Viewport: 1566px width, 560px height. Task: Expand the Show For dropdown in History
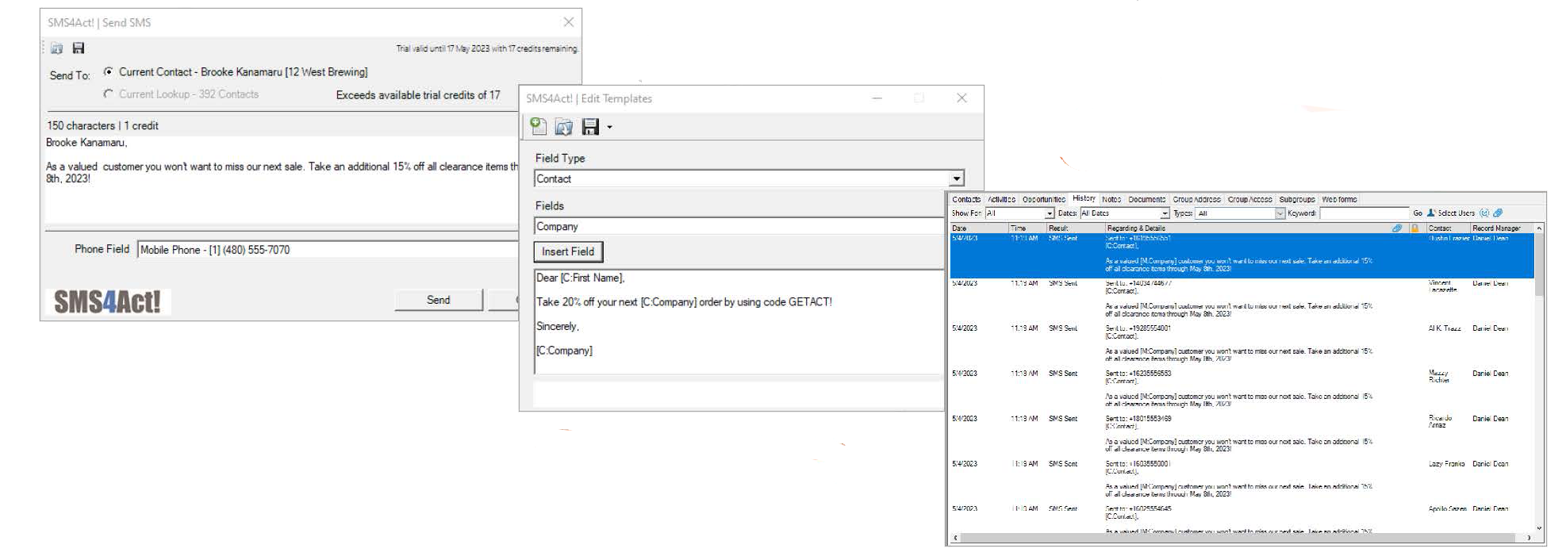(1050, 213)
